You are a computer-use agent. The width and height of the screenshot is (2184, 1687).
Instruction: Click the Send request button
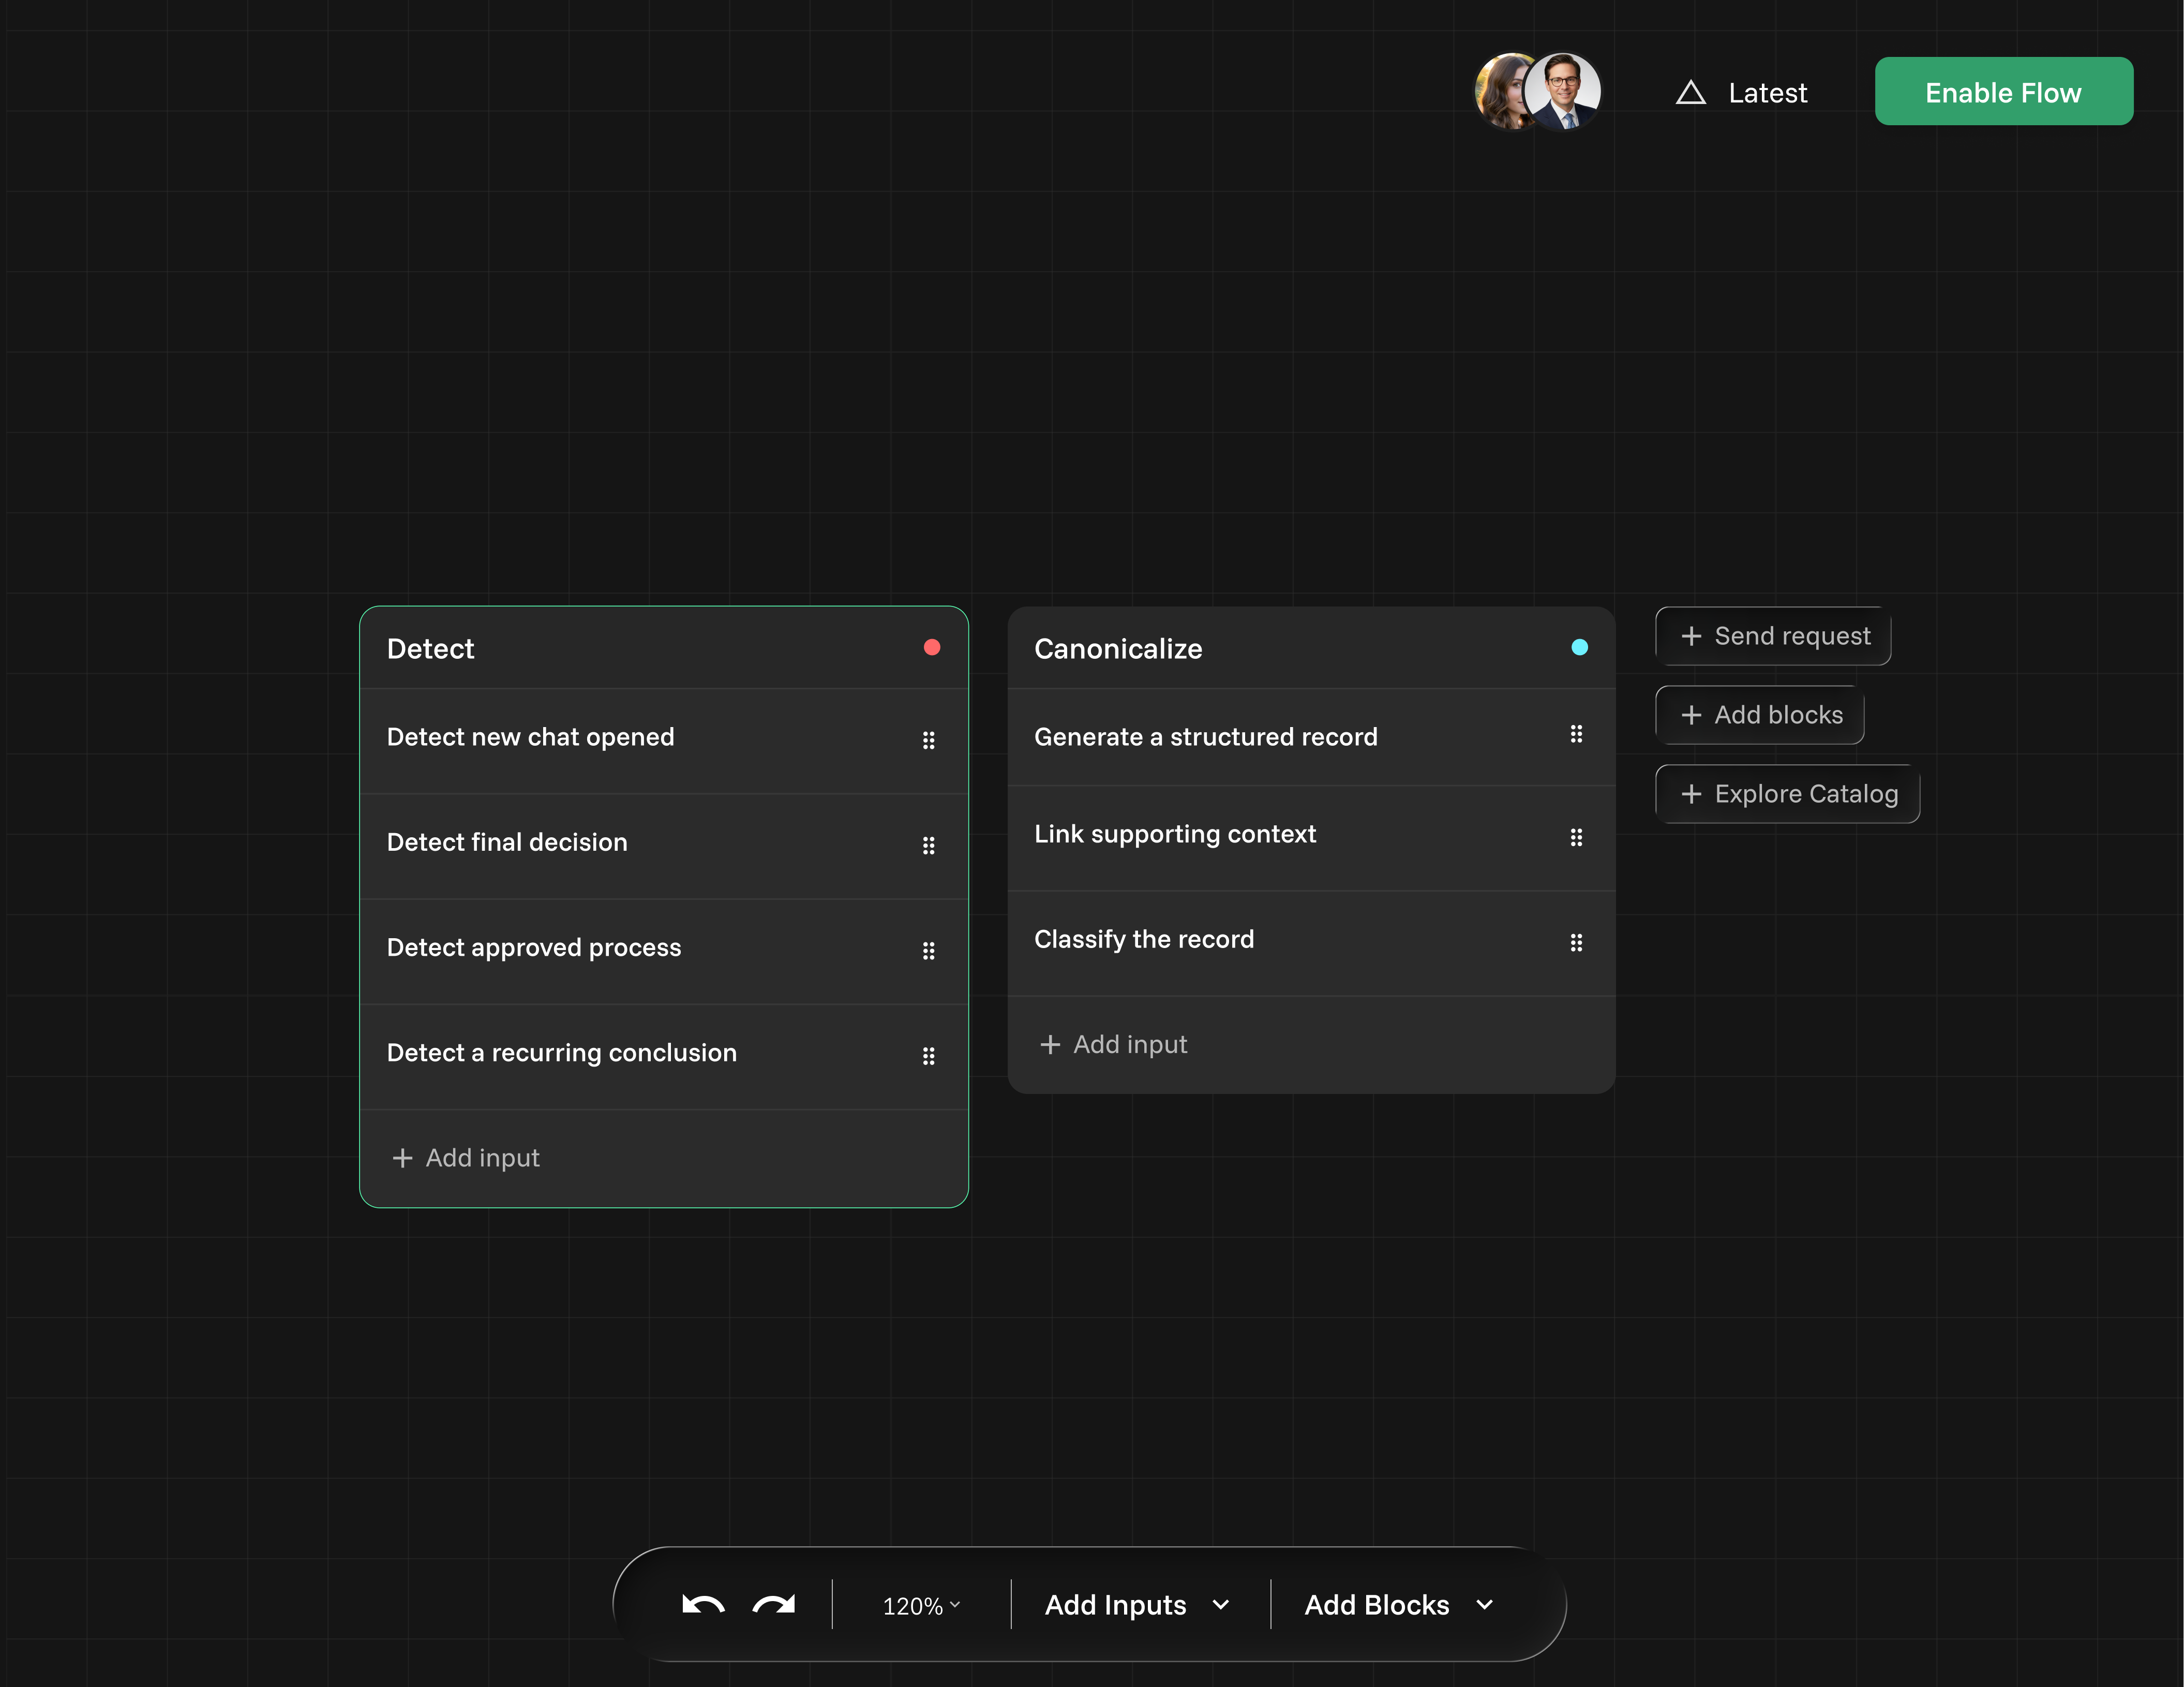(x=1773, y=637)
